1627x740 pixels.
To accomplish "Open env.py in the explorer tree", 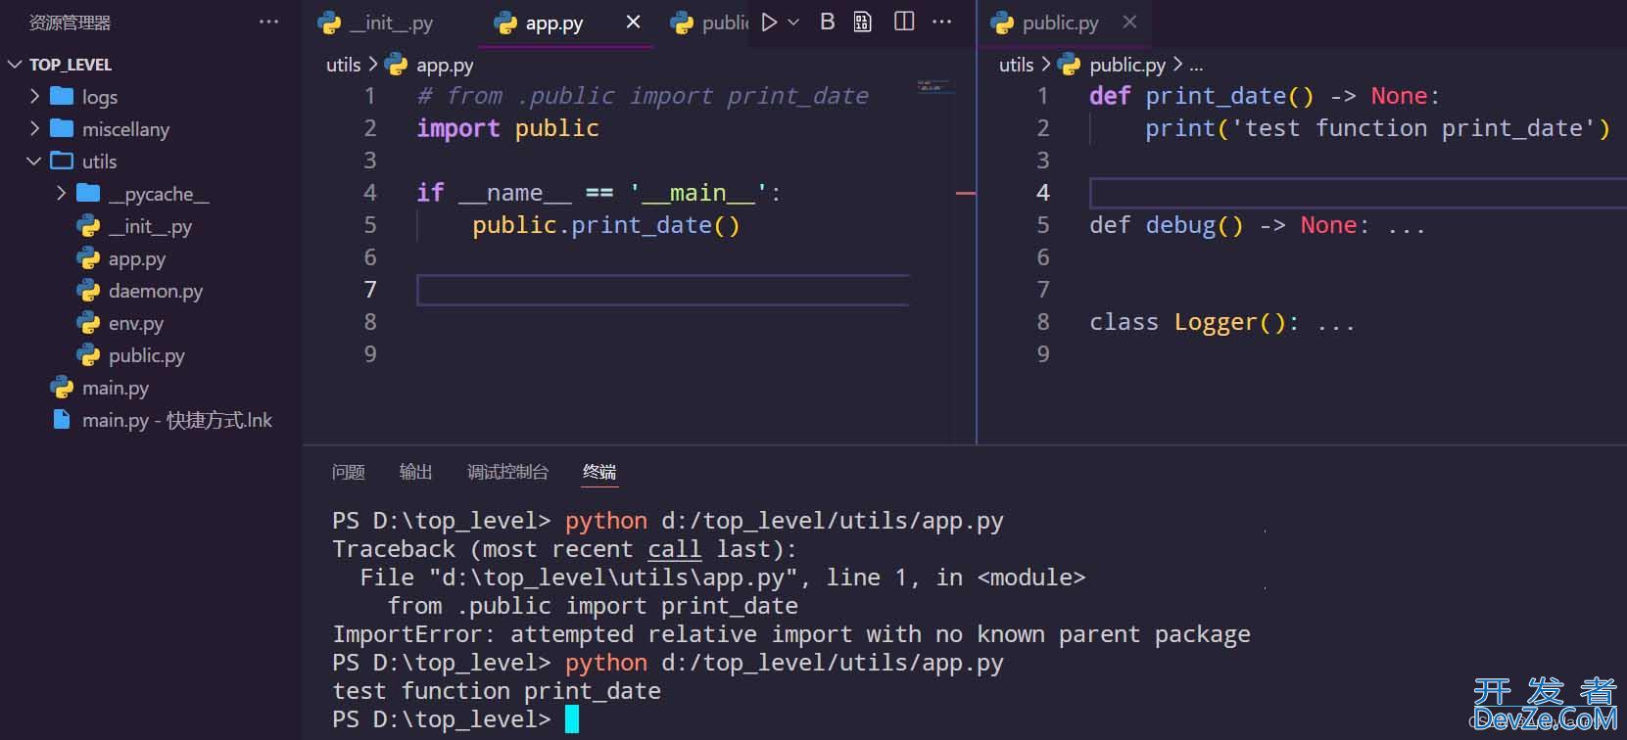I will coord(136,323).
